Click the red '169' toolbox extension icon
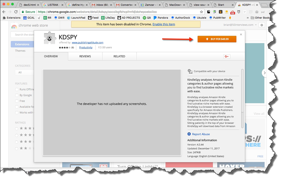 click(232, 12)
